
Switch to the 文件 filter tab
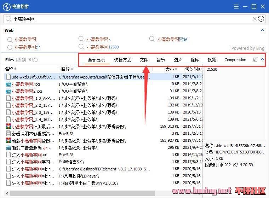coord(144,60)
